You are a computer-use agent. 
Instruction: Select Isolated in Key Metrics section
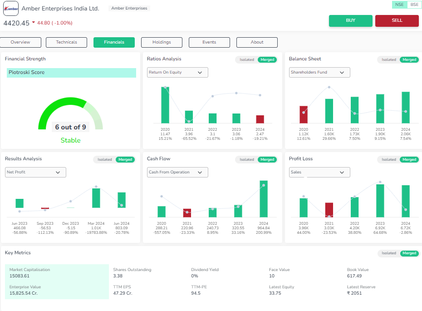[x=388, y=253]
